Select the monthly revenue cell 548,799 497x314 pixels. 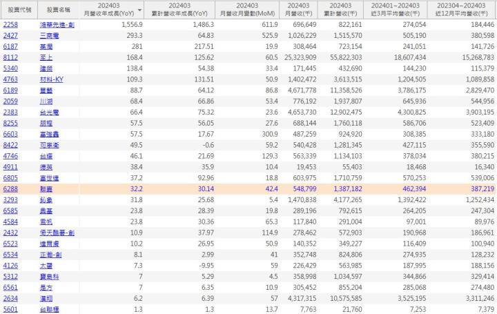point(304,189)
